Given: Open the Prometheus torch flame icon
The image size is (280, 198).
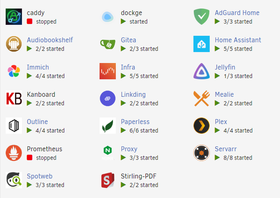Looking at the screenshot, I should [14, 153].
